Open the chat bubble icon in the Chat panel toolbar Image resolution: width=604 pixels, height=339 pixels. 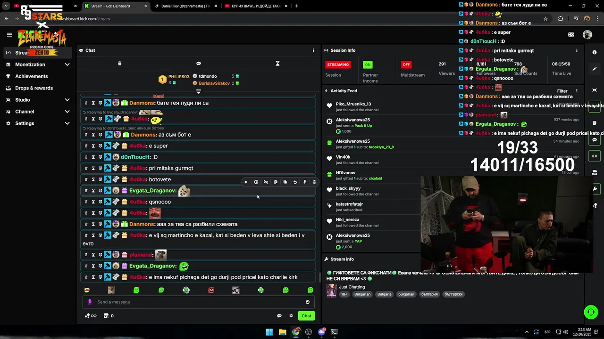199,64
